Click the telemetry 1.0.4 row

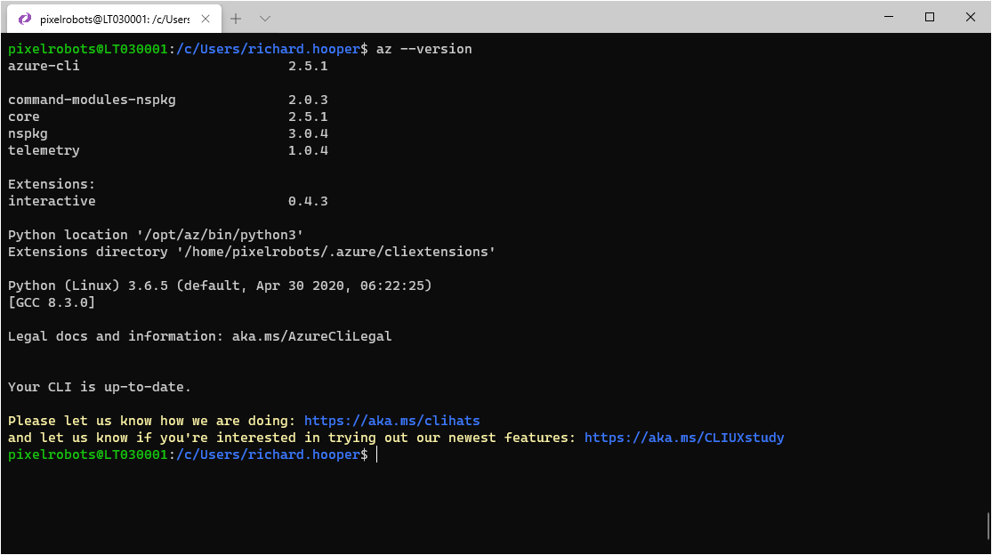(x=167, y=150)
